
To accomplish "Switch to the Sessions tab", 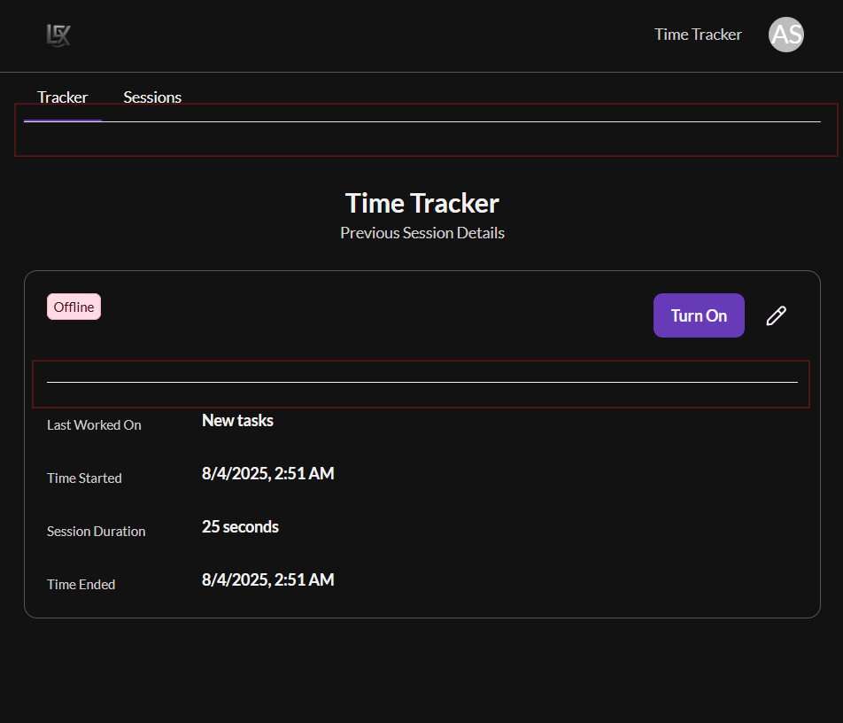I will coord(152,97).
